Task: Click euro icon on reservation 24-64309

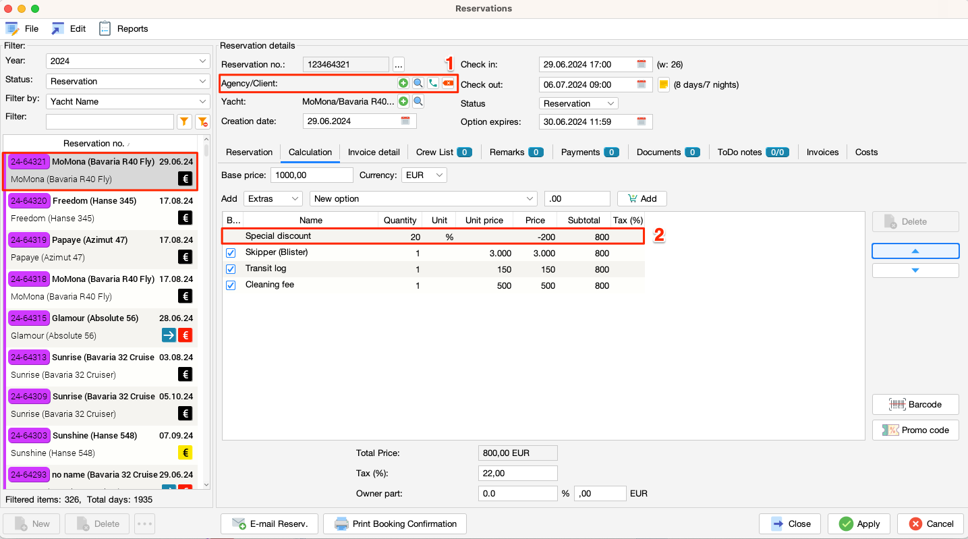Action: point(186,414)
